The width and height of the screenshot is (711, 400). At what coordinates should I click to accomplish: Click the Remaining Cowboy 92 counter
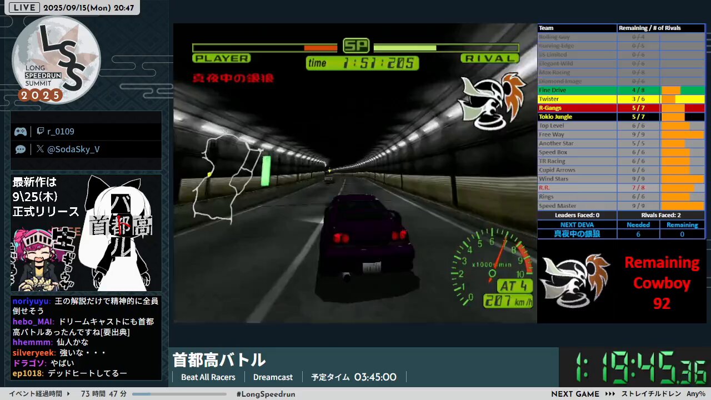point(662,283)
